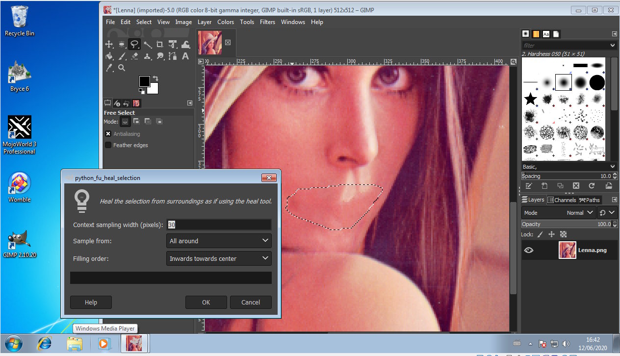620x356 pixels.
Task: Select the Zoom magnifier tool
Action: (122, 68)
